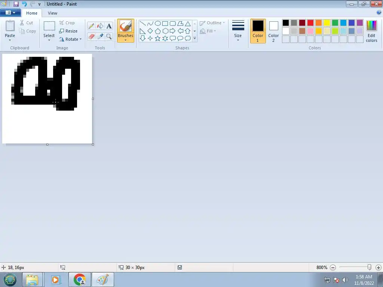
Task: Pick the Four-point star shape
Action: pos(150,38)
